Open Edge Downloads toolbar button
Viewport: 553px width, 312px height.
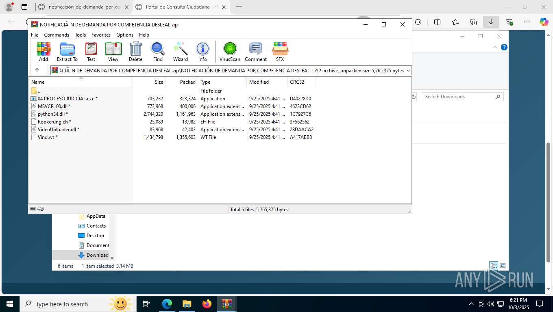[x=491, y=22]
